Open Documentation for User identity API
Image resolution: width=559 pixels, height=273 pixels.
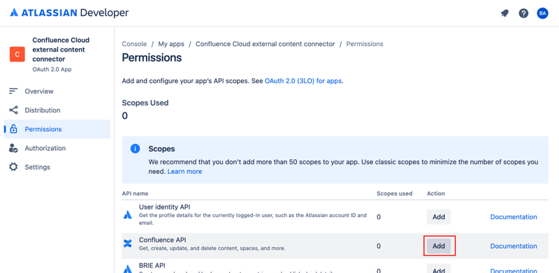point(514,216)
